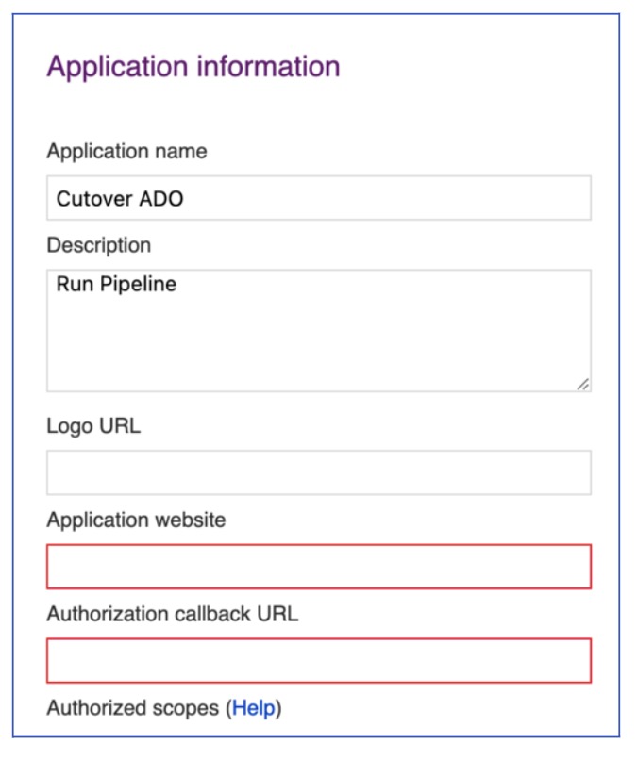Screen dimensions: 638x760
Task: Grab the Description textarea resize handle
Action: click(x=583, y=384)
